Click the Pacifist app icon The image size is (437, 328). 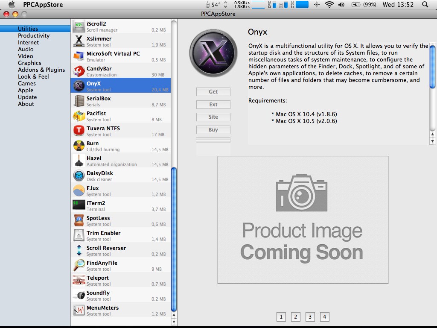[x=79, y=116]
